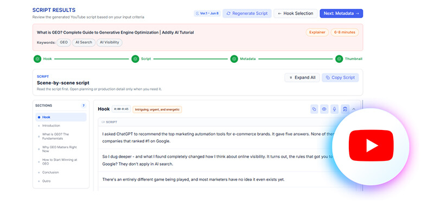Toggle the eye preview icon for Hook
434x202 pixels.
point(324,109)
